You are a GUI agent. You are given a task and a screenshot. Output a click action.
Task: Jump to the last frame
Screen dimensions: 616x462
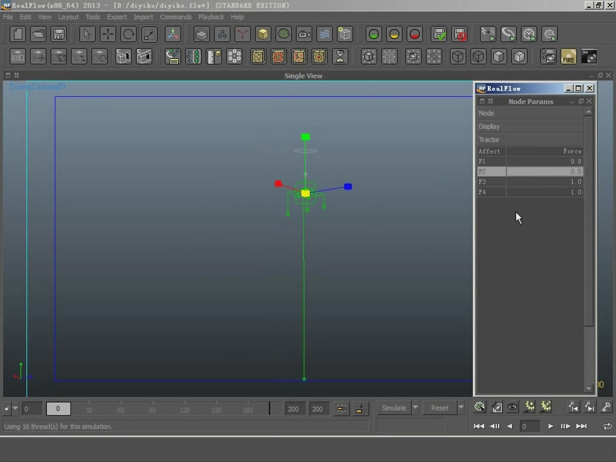tap(582, 427)
